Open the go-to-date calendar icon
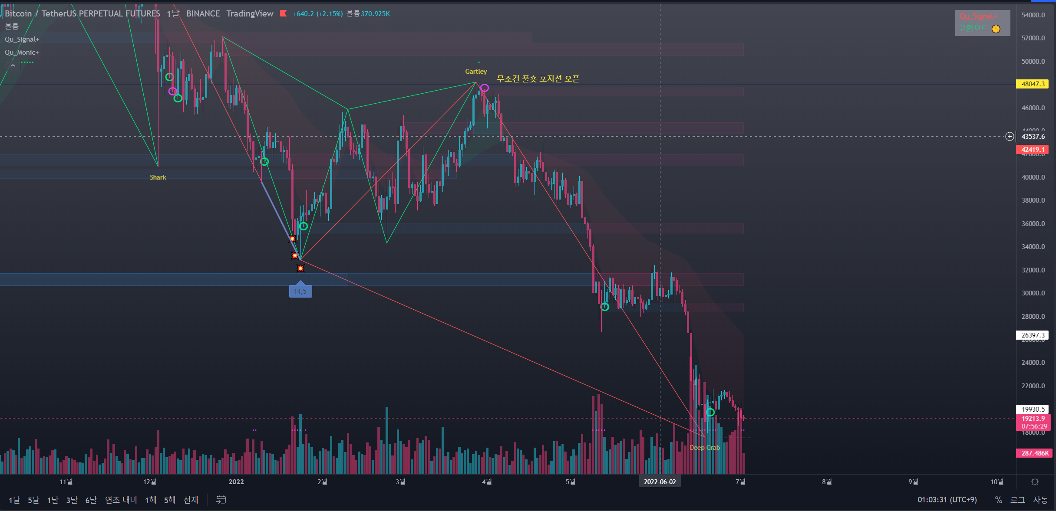Viewport: 1056px width, 511px height. coord(221,500)
